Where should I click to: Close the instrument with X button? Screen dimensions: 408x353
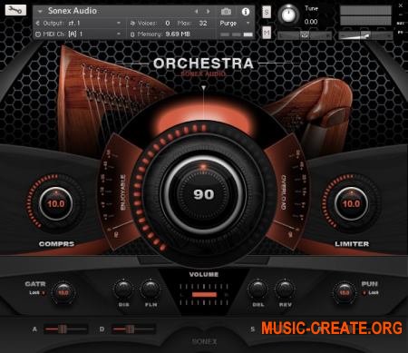click(401, 5)
